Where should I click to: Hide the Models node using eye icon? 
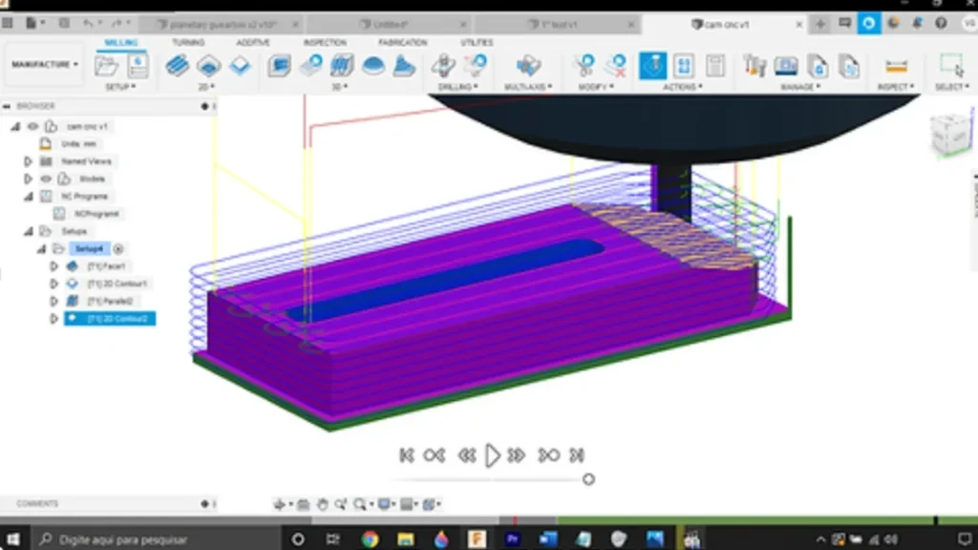point(46,179)
